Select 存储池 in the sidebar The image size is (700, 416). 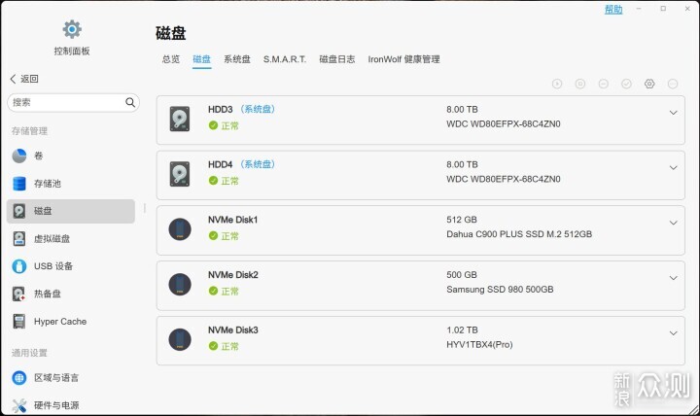click(x=71, y=184)
